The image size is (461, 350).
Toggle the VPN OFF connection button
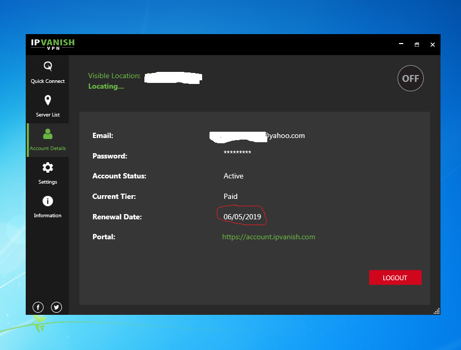[x=411, y=78]
